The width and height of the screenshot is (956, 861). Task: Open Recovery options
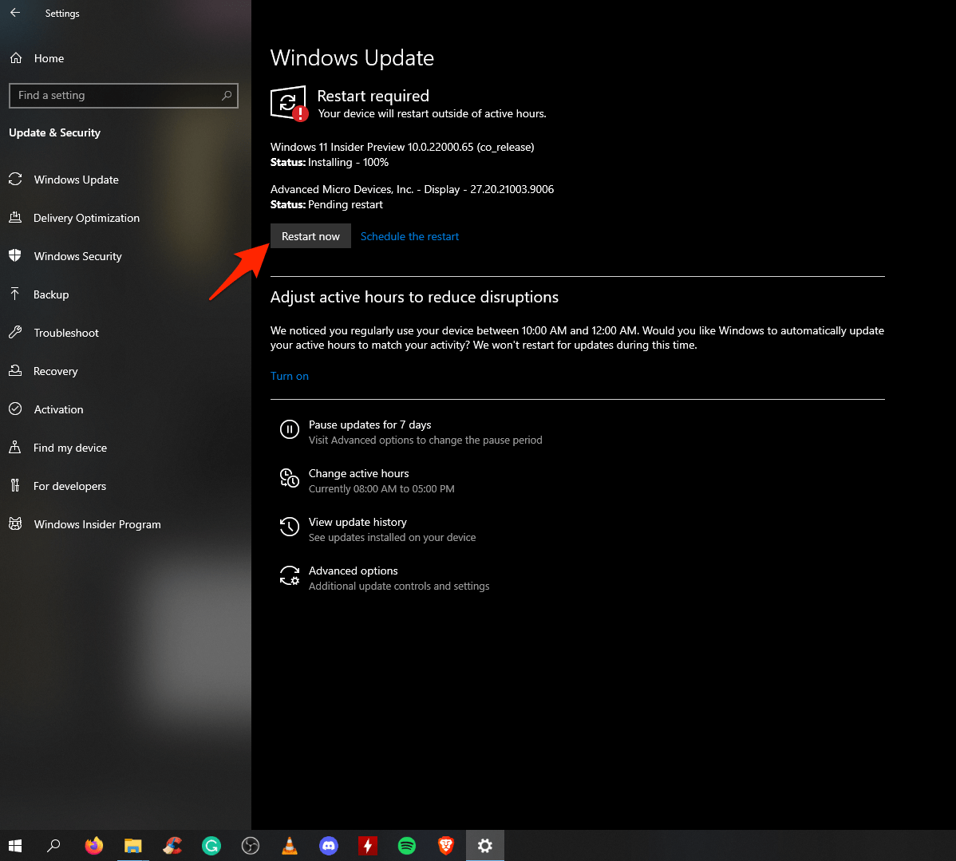(56, 370)
